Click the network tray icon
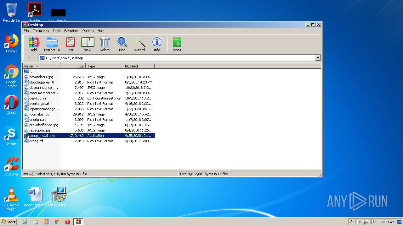403x226 pixels. click(366, 222)
